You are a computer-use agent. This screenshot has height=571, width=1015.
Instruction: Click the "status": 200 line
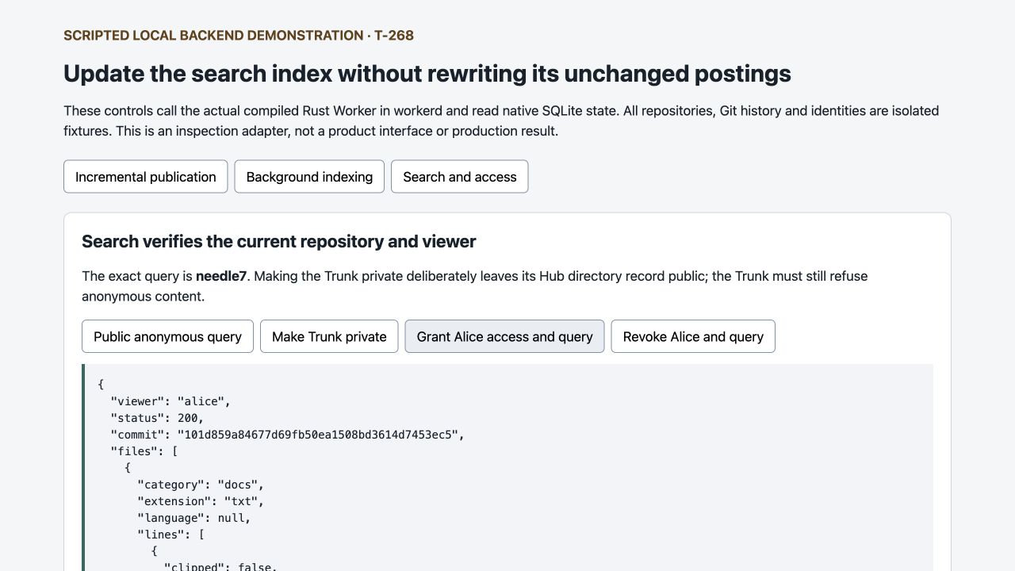157,418
